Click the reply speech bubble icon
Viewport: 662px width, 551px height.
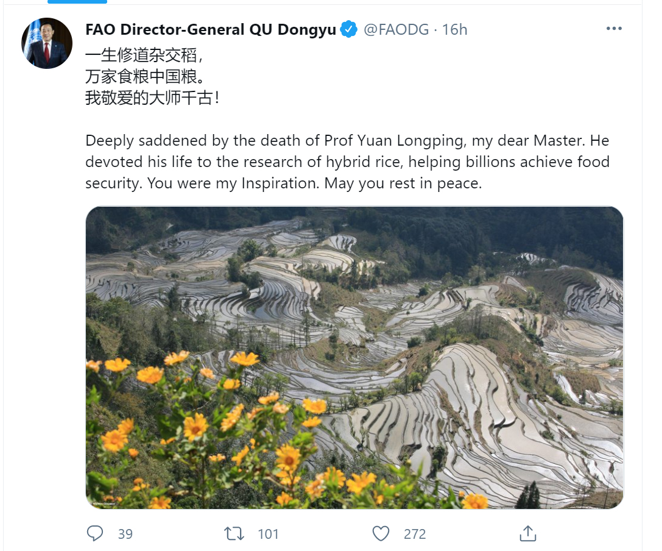(95, 534)
